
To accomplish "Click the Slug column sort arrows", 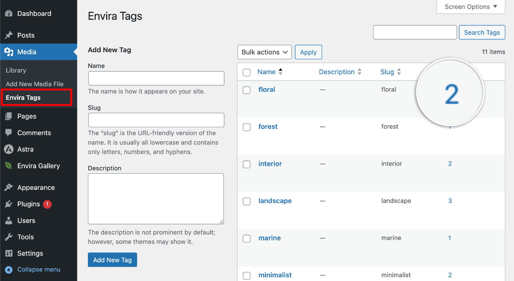I will point(399,72).
